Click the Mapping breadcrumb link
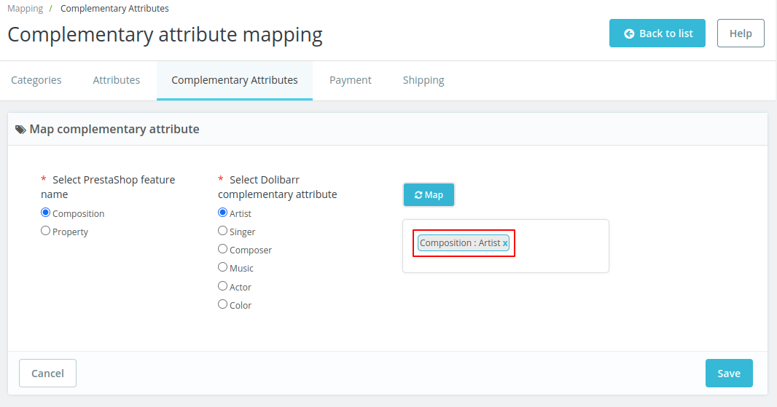The height and width of the screenshot is (407, 777). click(x=25, y=9)
